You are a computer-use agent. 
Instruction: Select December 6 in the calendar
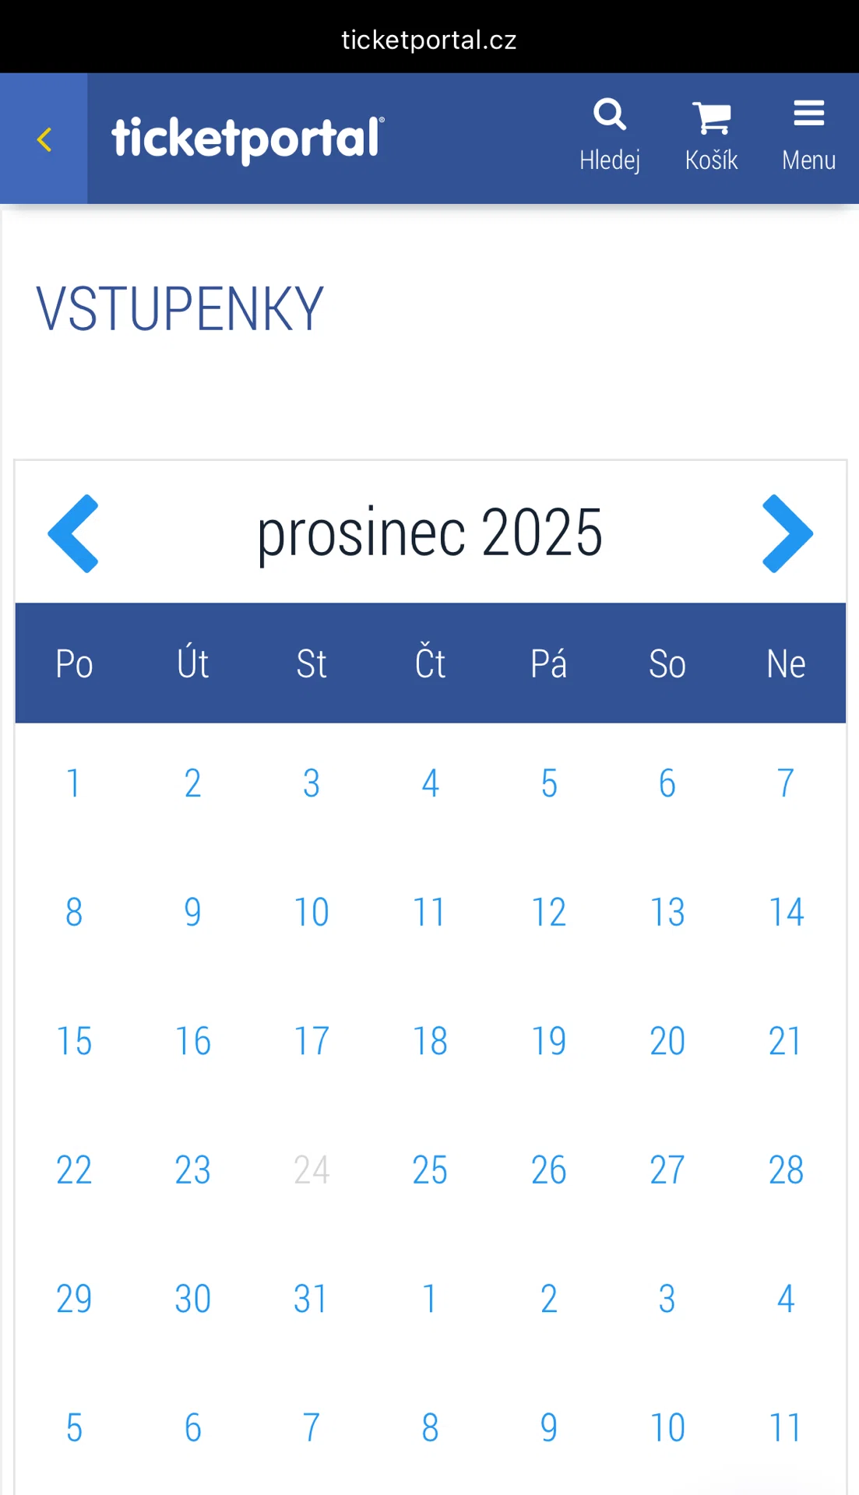point(667,783)
